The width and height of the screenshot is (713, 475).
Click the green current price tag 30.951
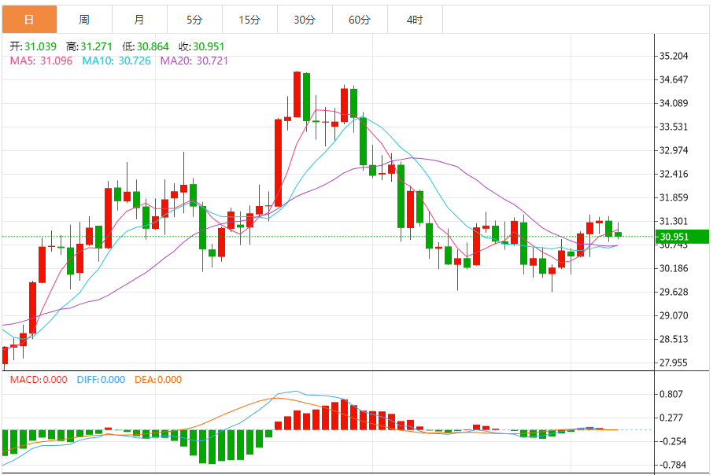[x=682, y=237]
